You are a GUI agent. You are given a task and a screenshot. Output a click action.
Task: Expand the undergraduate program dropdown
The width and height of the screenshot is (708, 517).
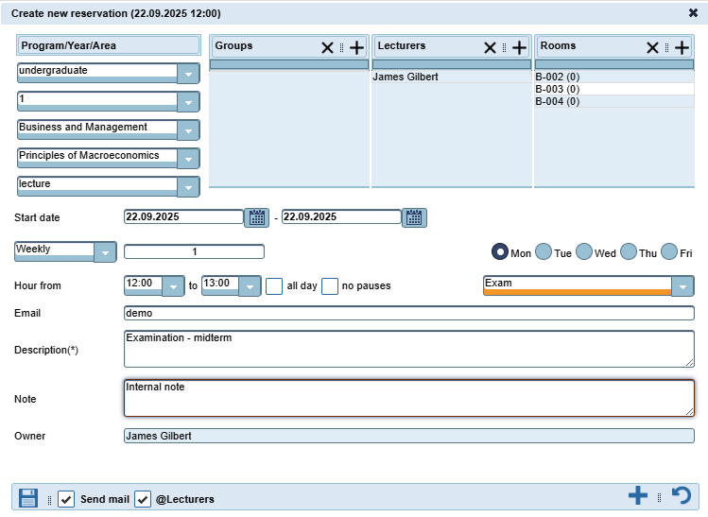188,75
